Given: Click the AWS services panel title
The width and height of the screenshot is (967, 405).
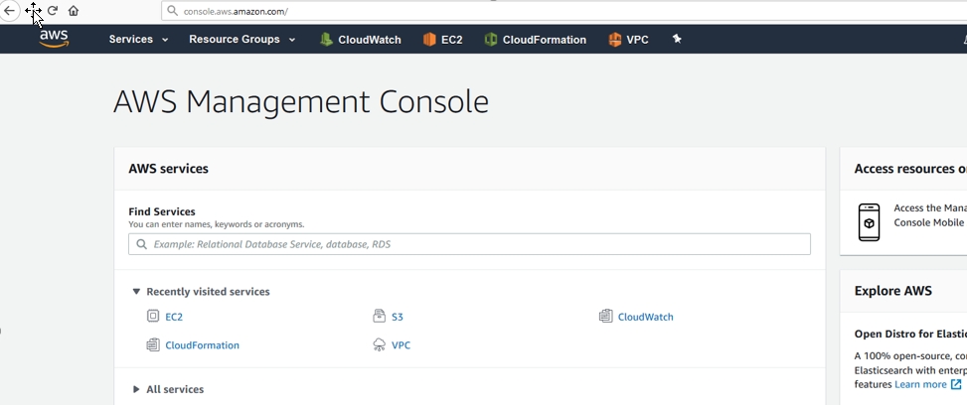Looking at the screenshot, I should [168, 169].
